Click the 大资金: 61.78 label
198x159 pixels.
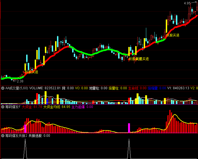pos(32,107)
